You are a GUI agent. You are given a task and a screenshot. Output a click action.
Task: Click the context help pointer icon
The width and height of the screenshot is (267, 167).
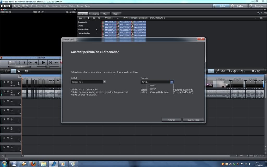[x=32, y=6]
